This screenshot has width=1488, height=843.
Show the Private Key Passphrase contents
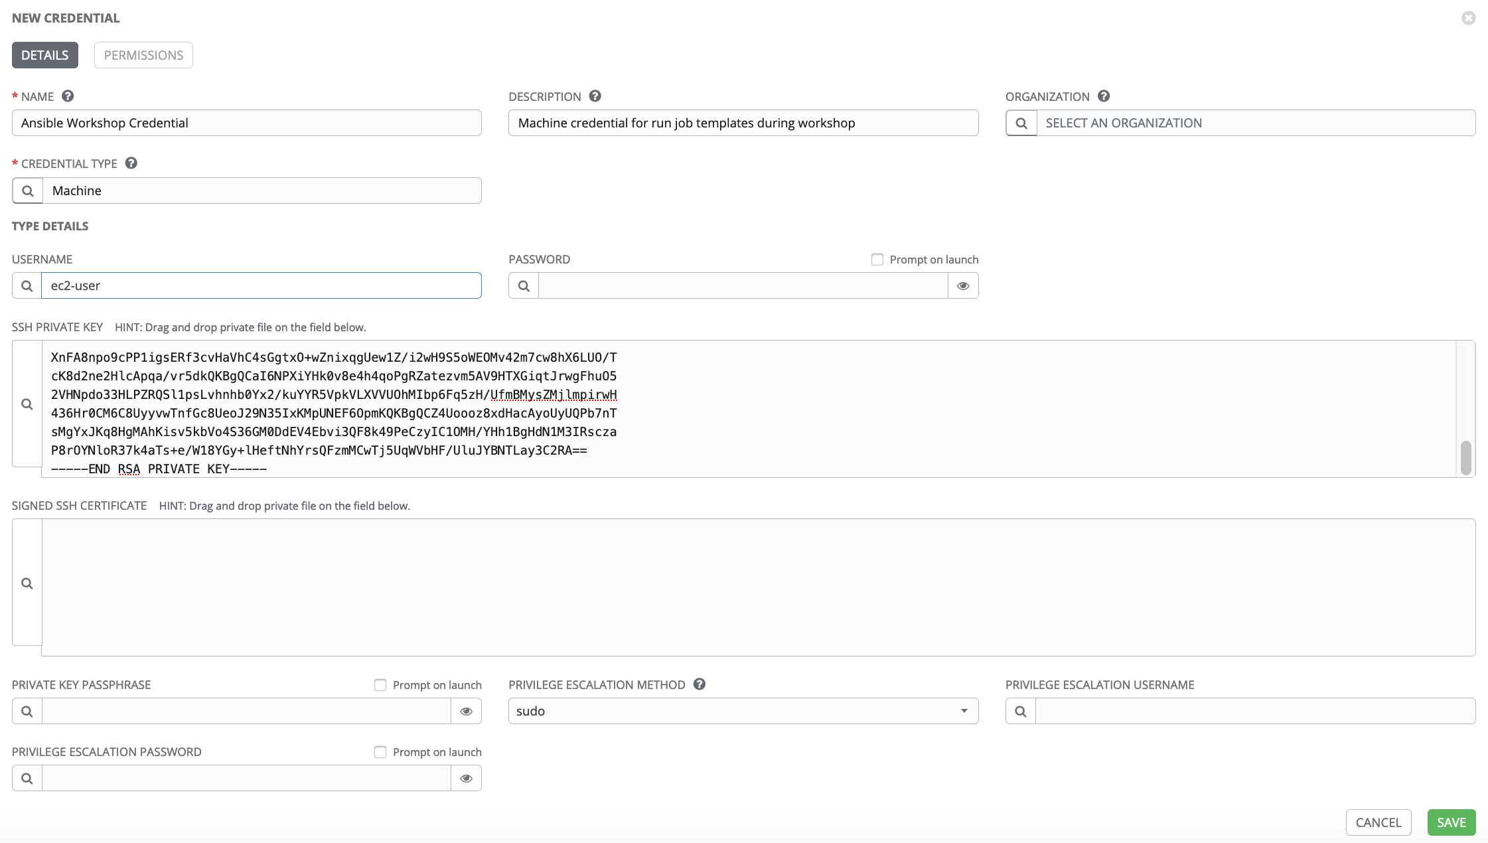tap(467, 711)
